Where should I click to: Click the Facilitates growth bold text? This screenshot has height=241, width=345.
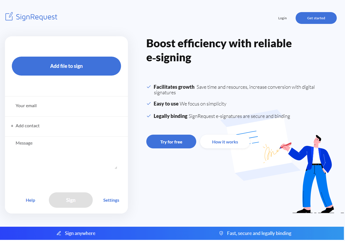point(174,87)
